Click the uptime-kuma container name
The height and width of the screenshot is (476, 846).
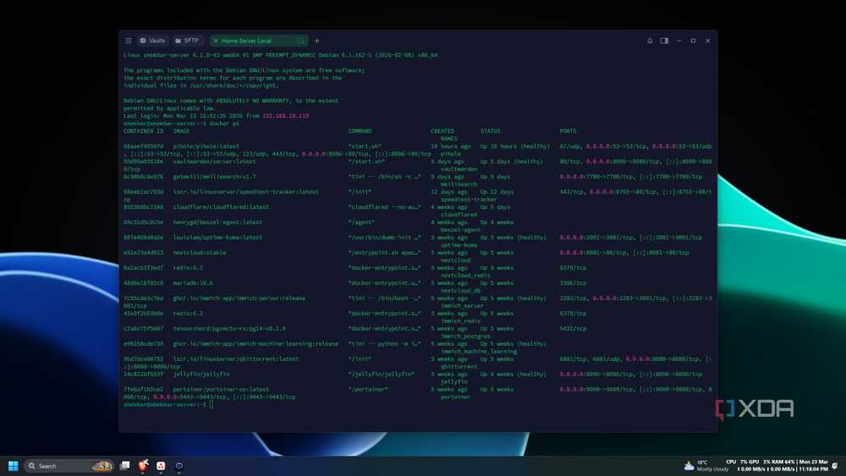tap(459, 244)
